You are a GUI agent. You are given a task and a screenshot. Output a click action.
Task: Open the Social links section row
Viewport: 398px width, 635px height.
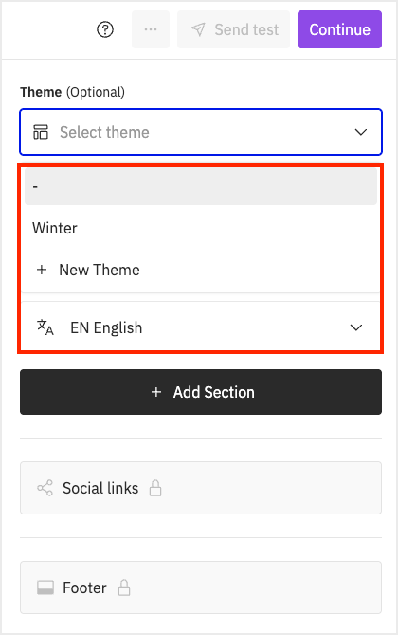[201, 488]
